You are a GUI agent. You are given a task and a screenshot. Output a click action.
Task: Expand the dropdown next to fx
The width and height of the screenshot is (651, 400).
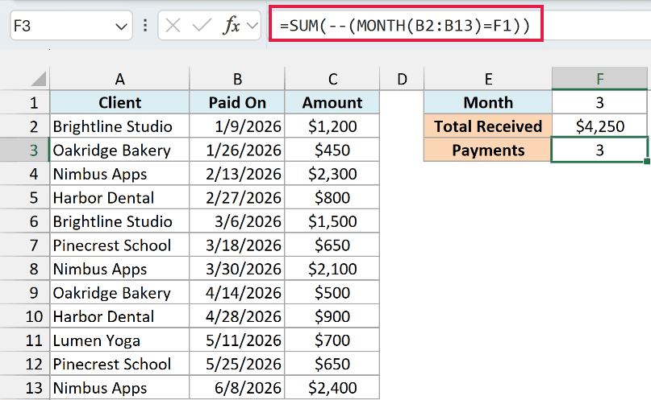[x=252, y=26]
